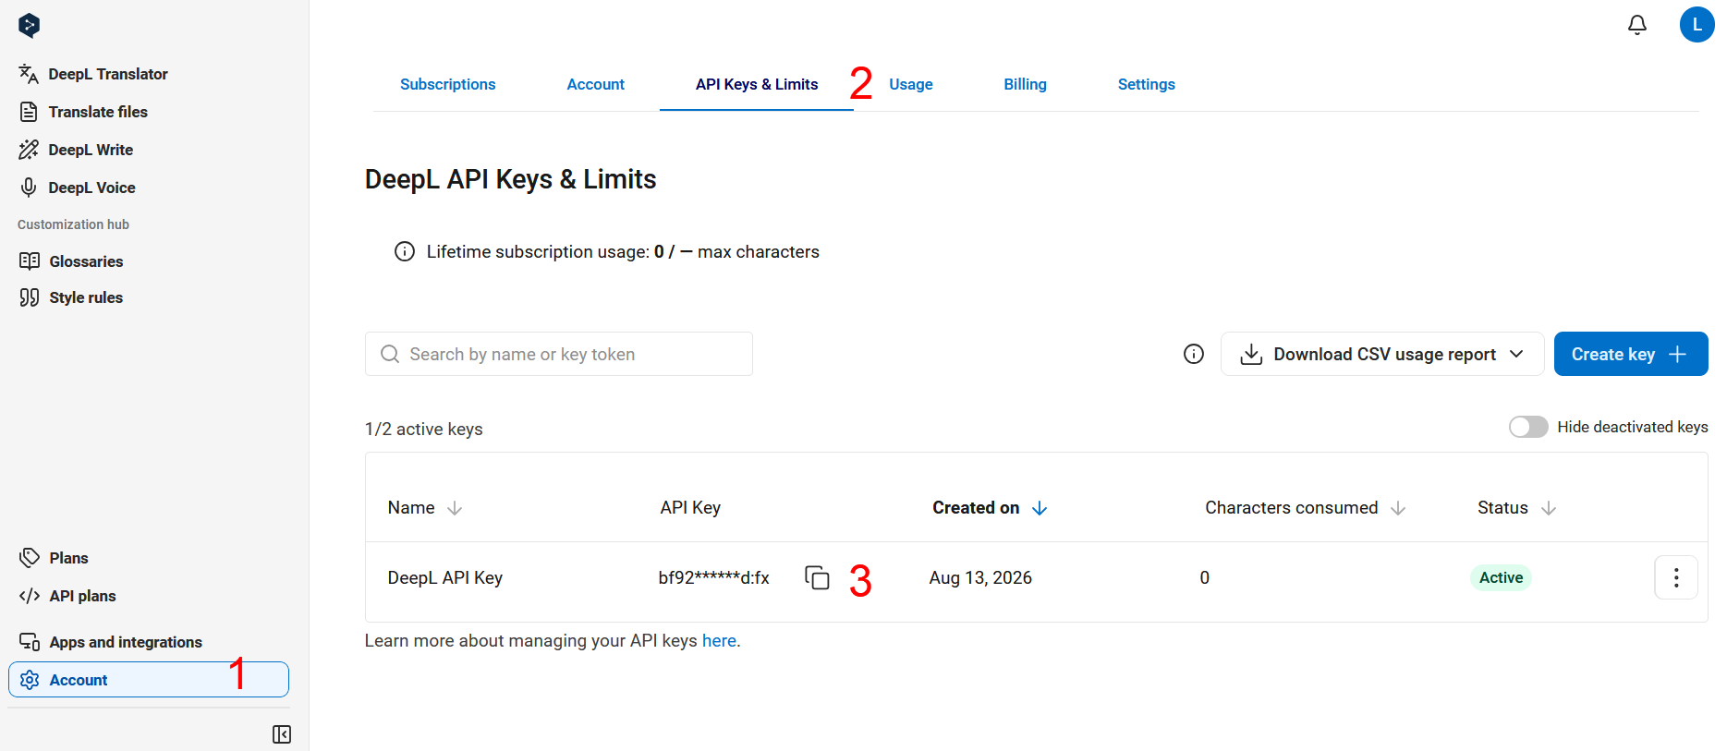The height and width of the screenshot is (751, 1727).
Task: Switch to the Account tab
Action: click(x=595, y=84)
